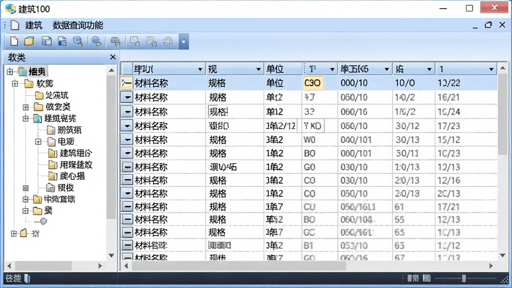
Task: Open filter dropdown of the 1 column header
Action: [491, 69]
